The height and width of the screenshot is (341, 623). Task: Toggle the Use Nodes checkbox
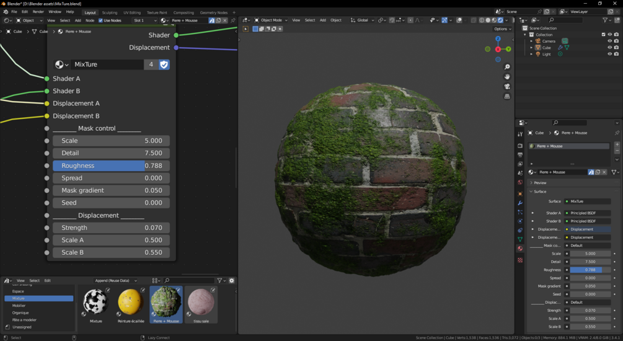point(100,20)
